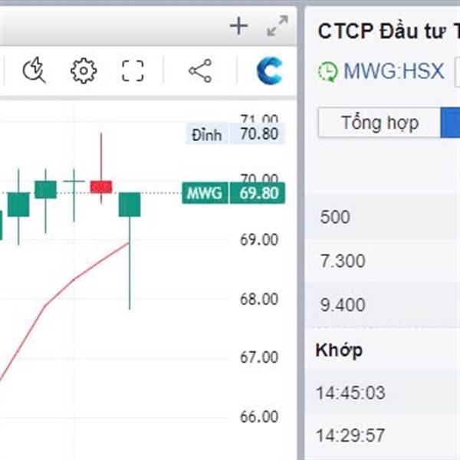Image resolution: width=460 pixels, height=460 pixels.
Task: Click the Đỉnh 70.80 peak label
Action: click(x=235, y=134)
